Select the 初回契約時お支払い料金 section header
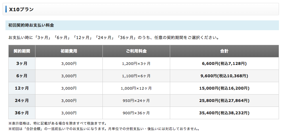 point(142,25)
